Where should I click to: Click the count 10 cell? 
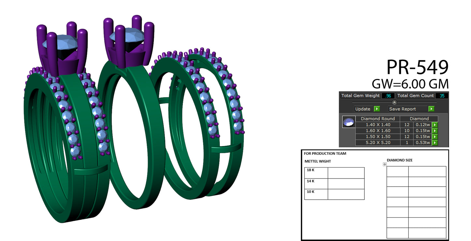click(x=407, y=131)
